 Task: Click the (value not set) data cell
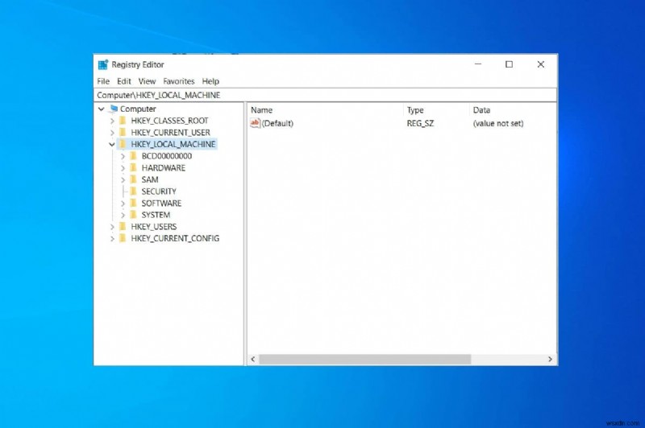coord(498,124)
